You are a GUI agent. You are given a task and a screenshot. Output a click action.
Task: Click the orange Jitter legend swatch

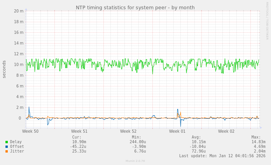point(7,151)
